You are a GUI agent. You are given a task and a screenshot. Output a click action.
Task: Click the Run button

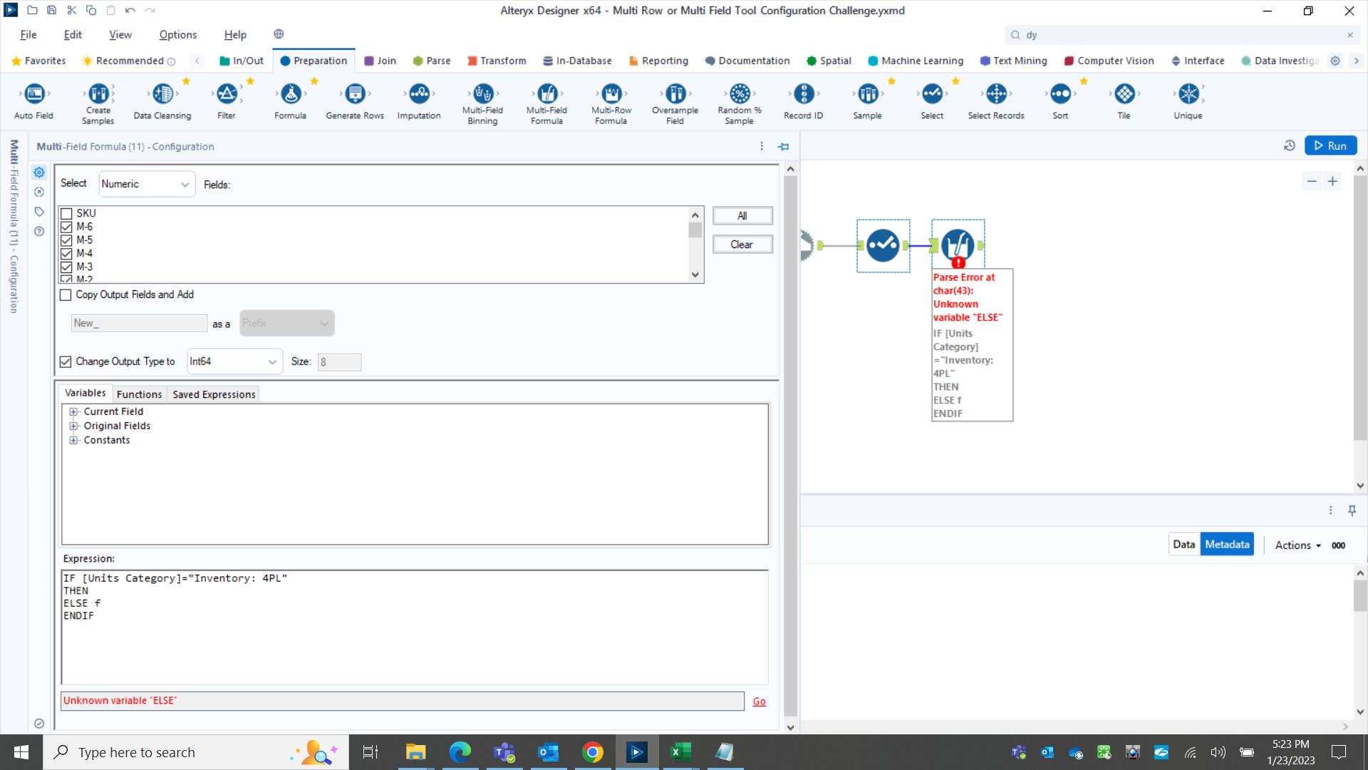(x=1330, y=145)
